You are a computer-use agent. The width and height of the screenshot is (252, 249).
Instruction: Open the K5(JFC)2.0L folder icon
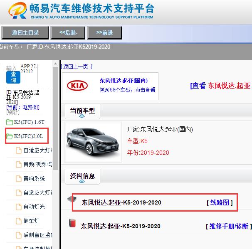click(9, 136)
